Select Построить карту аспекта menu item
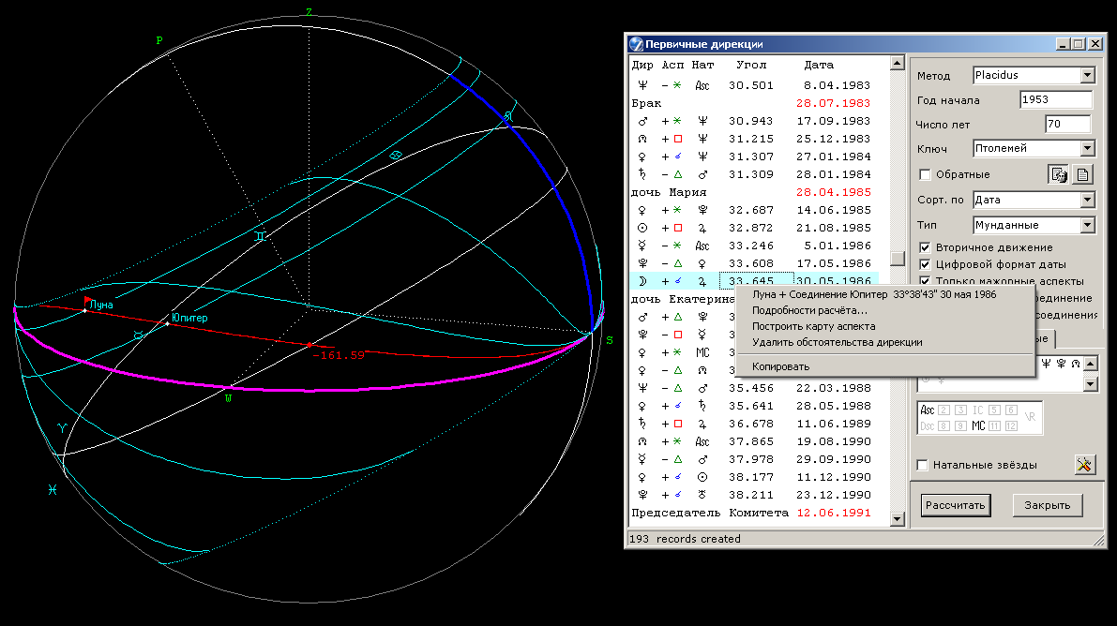 [813, 326]
